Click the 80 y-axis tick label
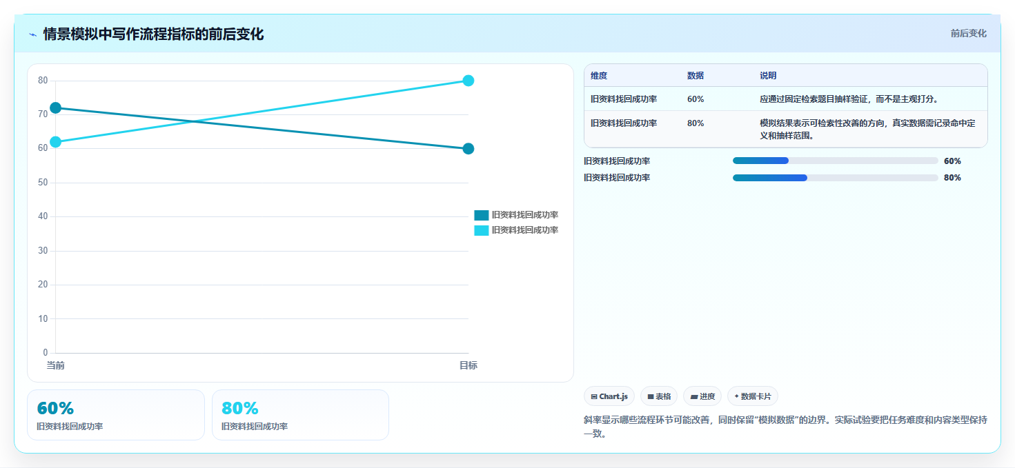 coord(43,81)
